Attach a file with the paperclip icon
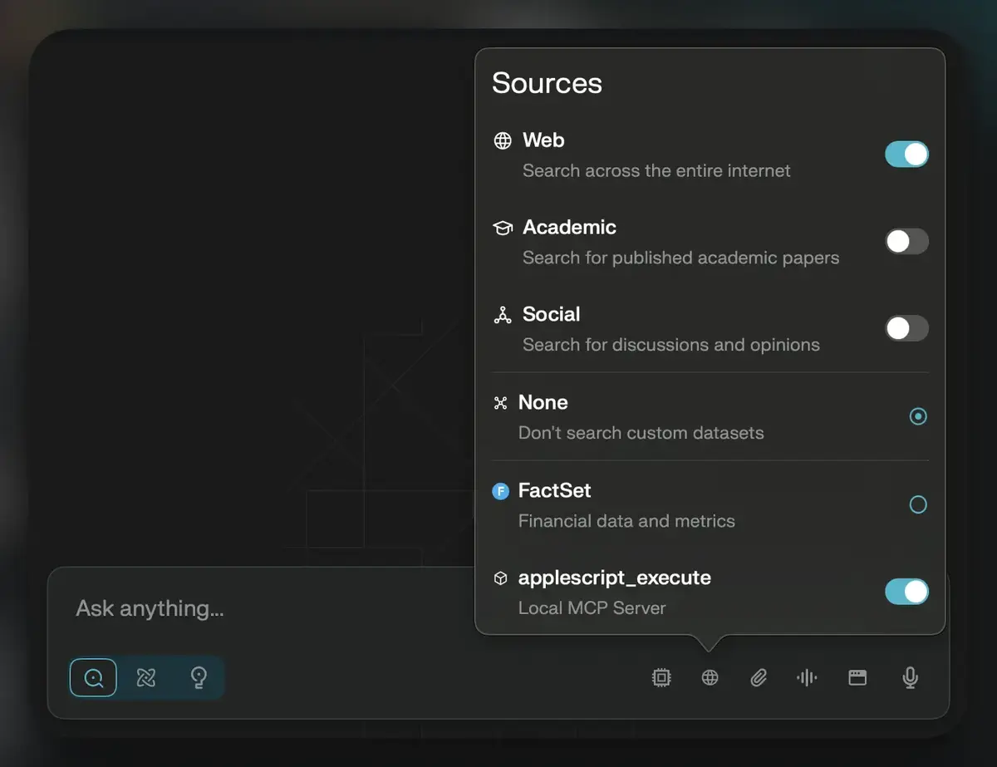 (x=758, y=677)
